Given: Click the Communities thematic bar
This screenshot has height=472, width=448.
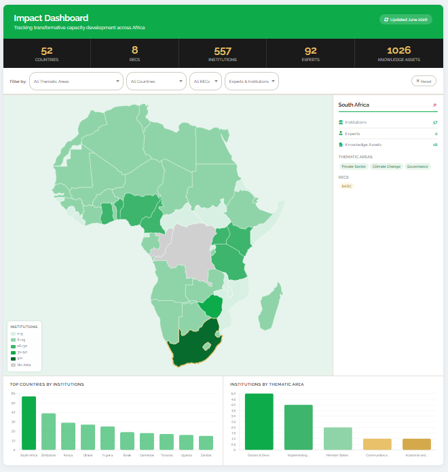Looking at the screenshot, I should pyautogui.click(x=377, y=444).
